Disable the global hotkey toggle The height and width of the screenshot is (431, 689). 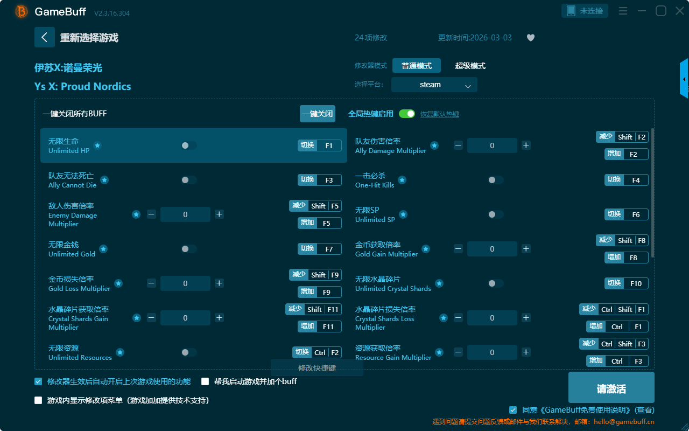pos(407,114)
